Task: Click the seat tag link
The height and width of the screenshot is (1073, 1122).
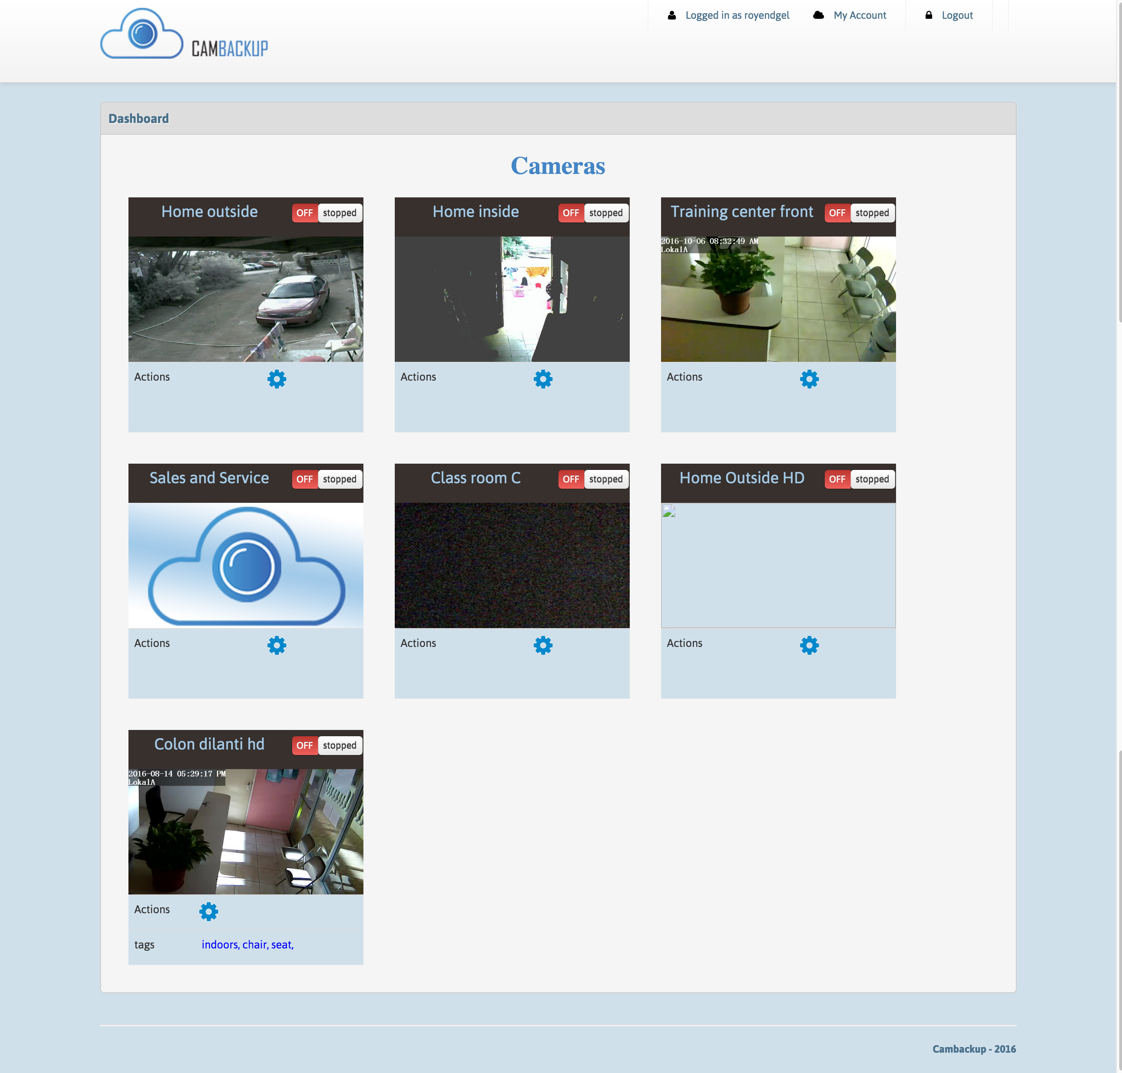Action: click(282, 944)
